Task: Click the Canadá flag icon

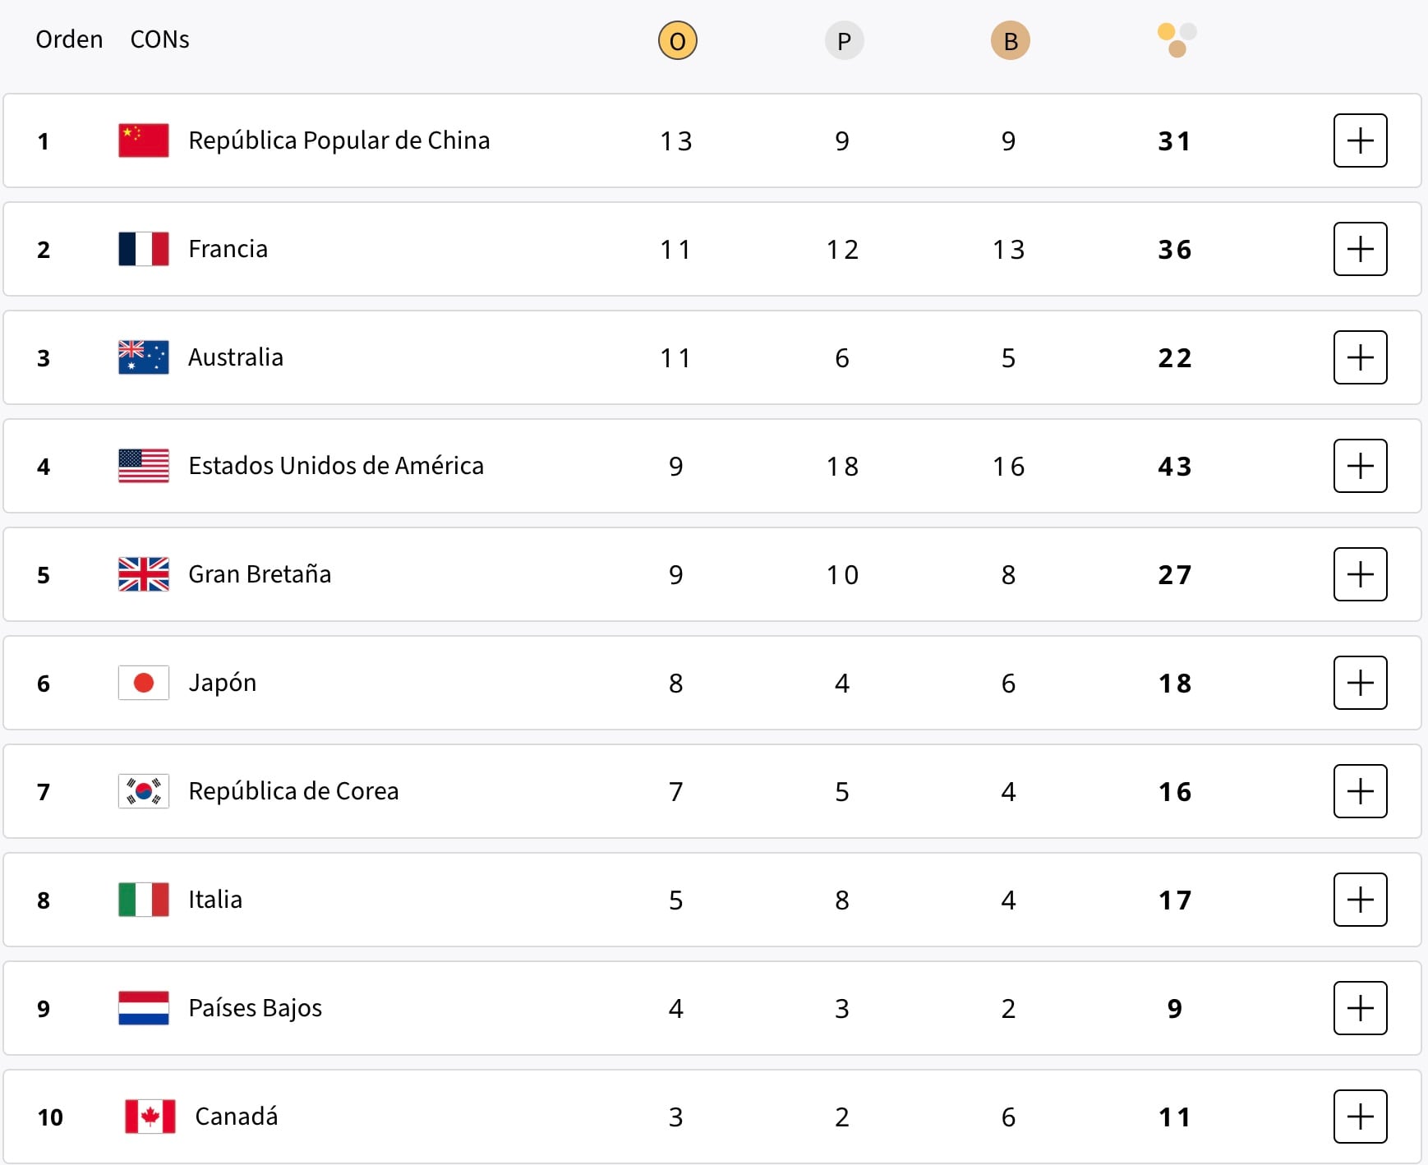Action: pos(150,1117)
